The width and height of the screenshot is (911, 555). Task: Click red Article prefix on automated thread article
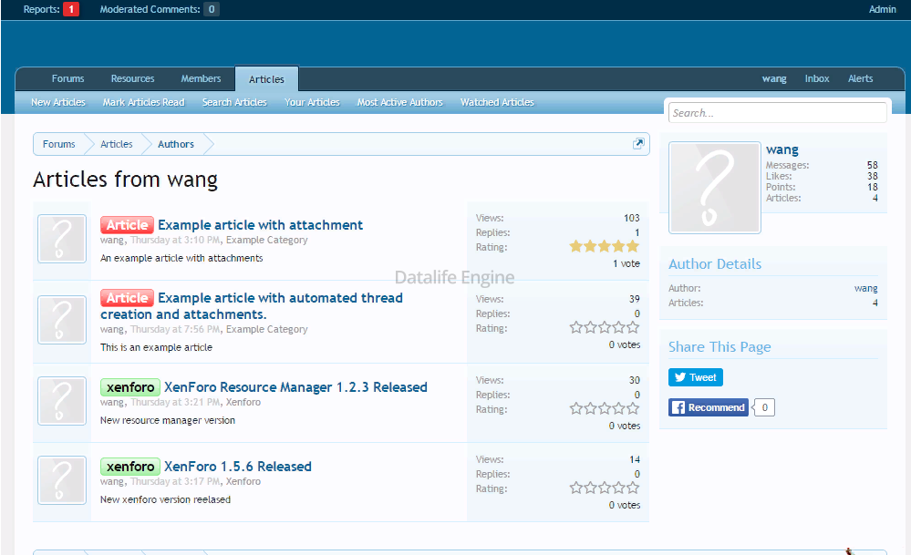(128, 298)
